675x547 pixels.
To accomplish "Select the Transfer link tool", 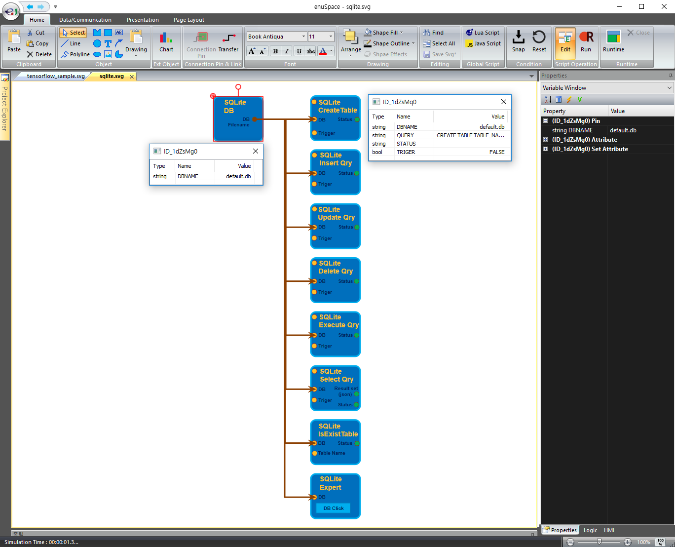I will [x=228, y=41].
